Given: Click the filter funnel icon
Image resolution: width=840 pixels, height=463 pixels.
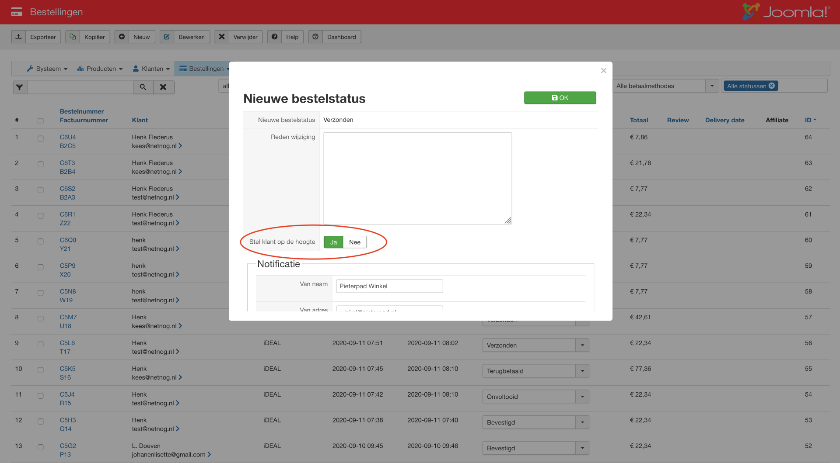Looking at the screenshot, I should [20, 87].
